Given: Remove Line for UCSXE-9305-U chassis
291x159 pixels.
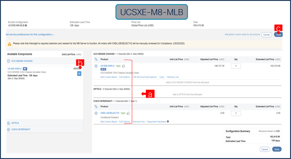Looking at the screenshot, I should [173, 77].
